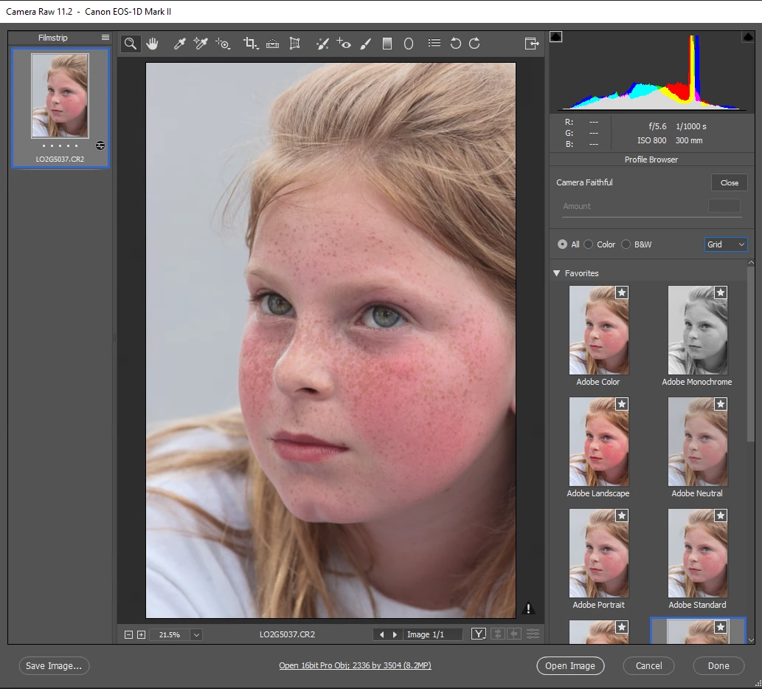Rotate image 90 degrees clockwise
This screenshot has width=762, height=689.
[x=474, y=44]
